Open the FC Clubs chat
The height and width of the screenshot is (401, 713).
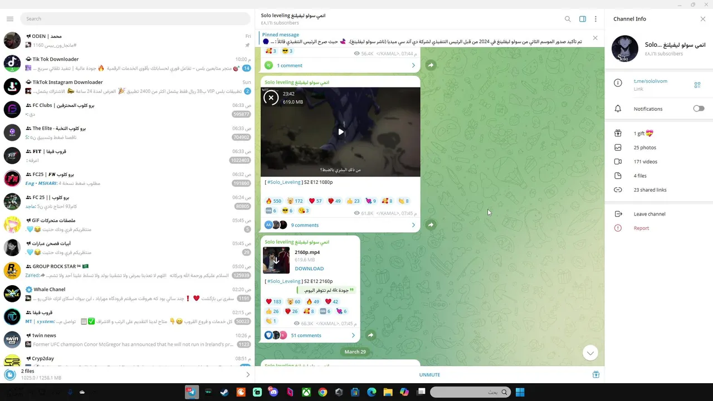click(x=128, y=110)
